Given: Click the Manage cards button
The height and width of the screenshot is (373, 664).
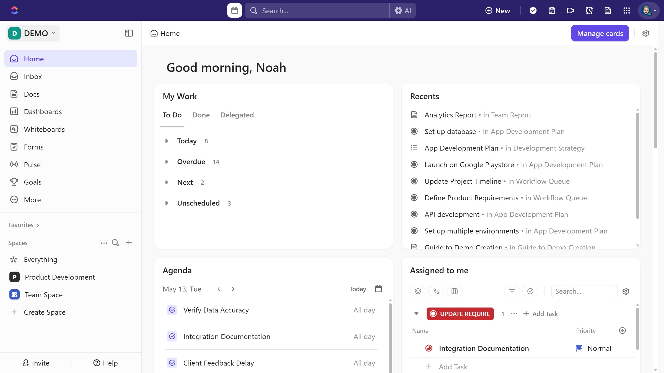Looking at the screenshot, I should tap(600, 33).
